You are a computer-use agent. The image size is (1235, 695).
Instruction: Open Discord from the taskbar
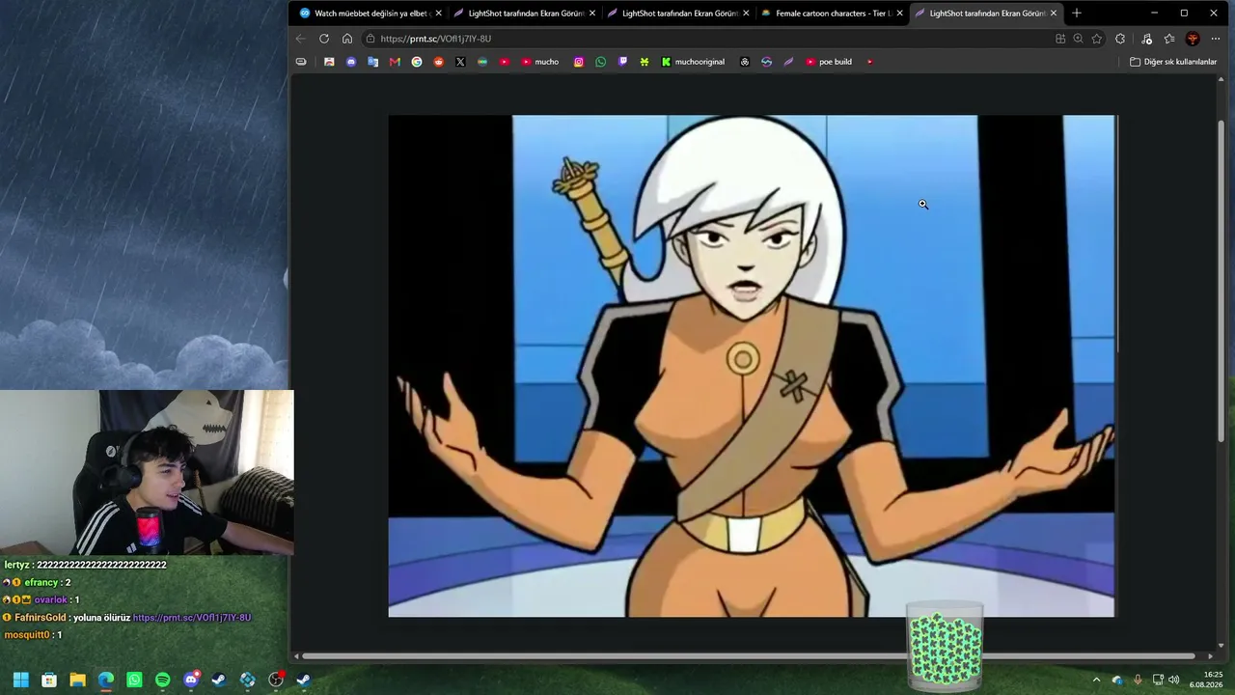[x=191, y=680]
